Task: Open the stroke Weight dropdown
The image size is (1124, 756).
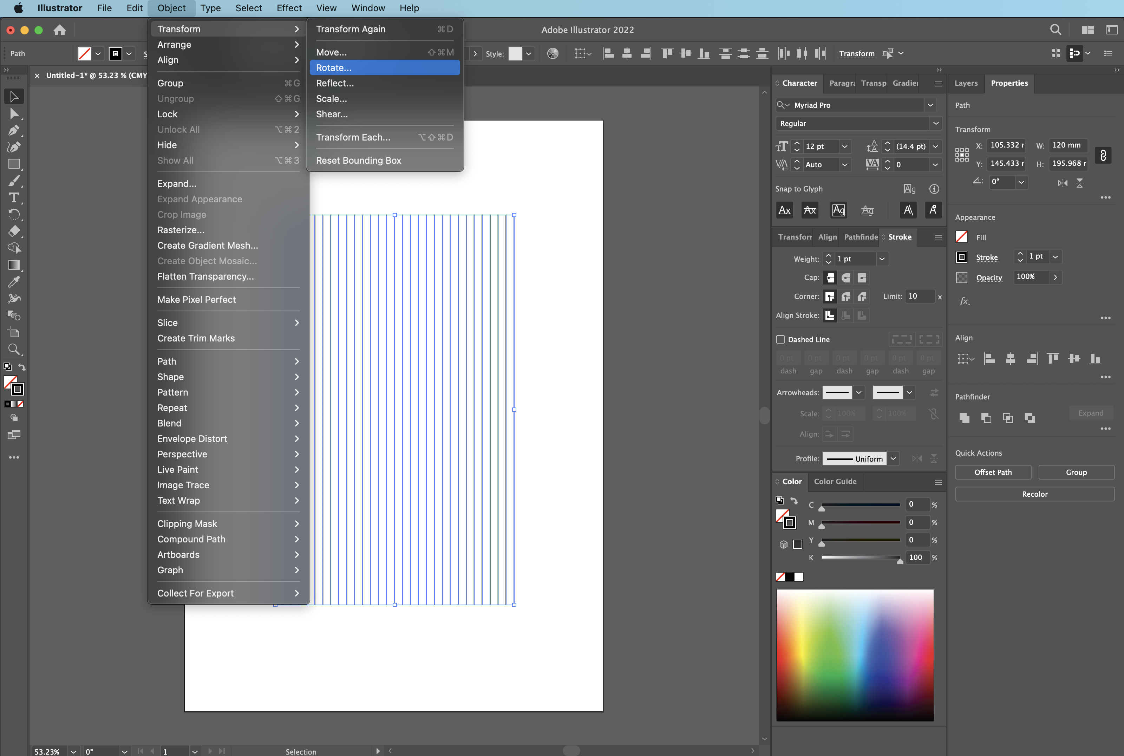Action: point(882,259)
